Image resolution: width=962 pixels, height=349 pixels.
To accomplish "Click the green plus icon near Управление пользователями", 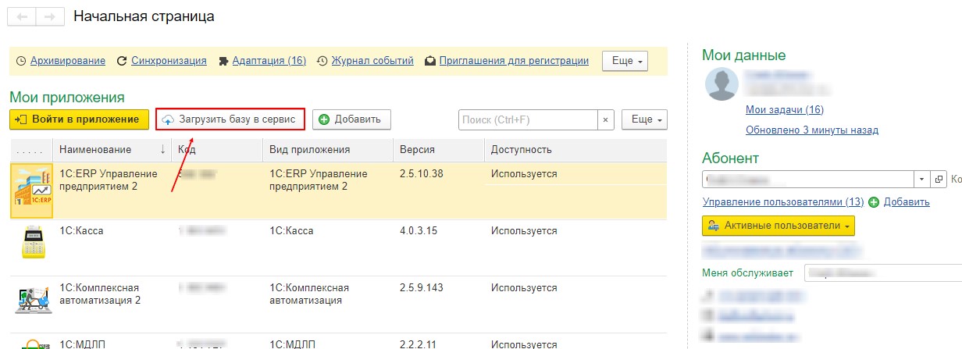I will (x=874, y=202).
